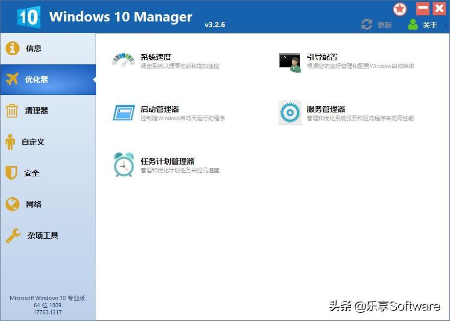Open the 杂项工具 section

coord(43,236)
